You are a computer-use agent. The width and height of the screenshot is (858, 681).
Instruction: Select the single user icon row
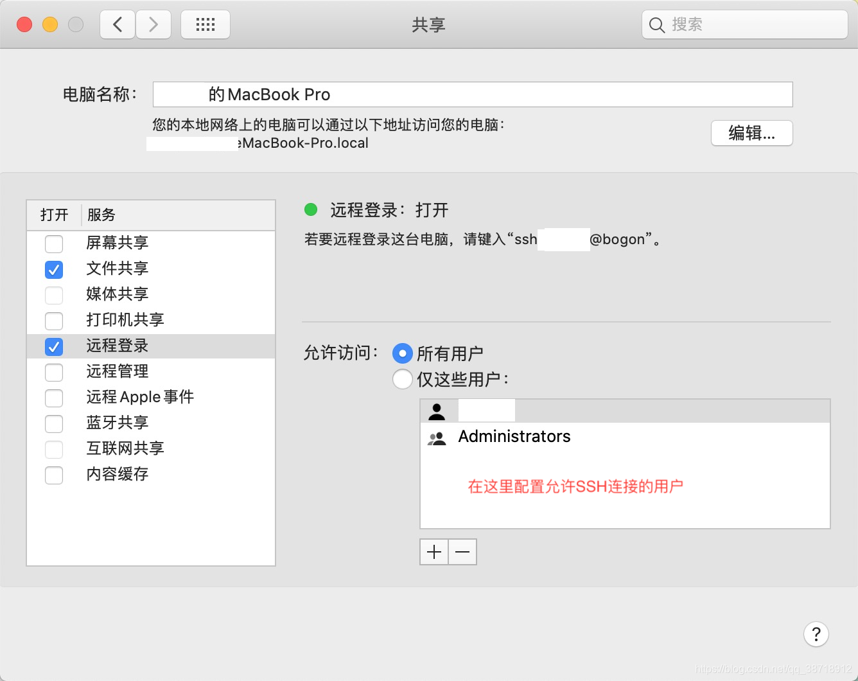(x=625, y=411)
